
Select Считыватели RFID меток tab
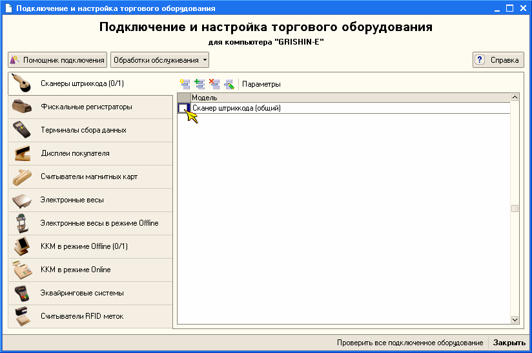90,316
